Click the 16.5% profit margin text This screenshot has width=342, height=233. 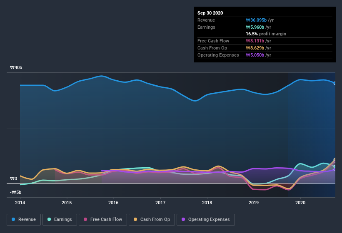coord(266,34)
